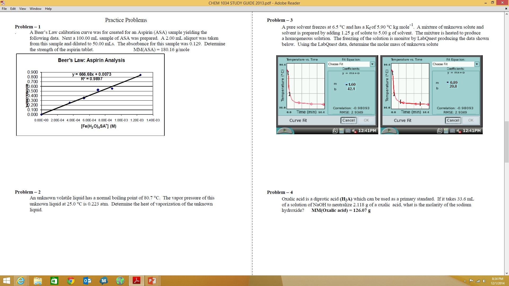Open the calculator icon on the left LabQuest status bar
Viewport: 509px width, 286px height.
(x=342, y=131)
